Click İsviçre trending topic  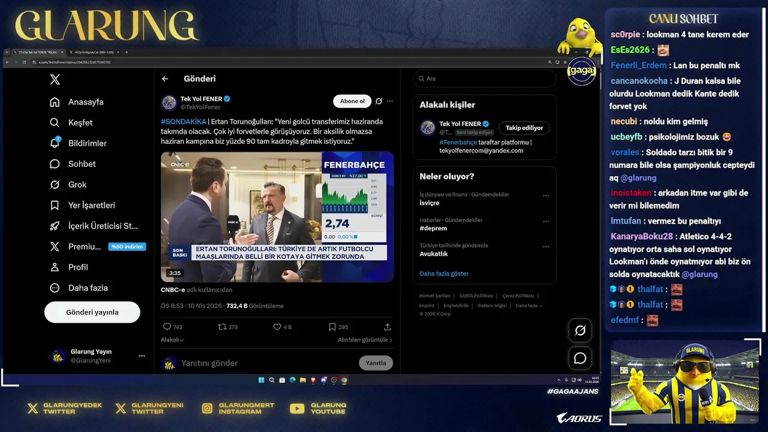(x=430, y=203)
